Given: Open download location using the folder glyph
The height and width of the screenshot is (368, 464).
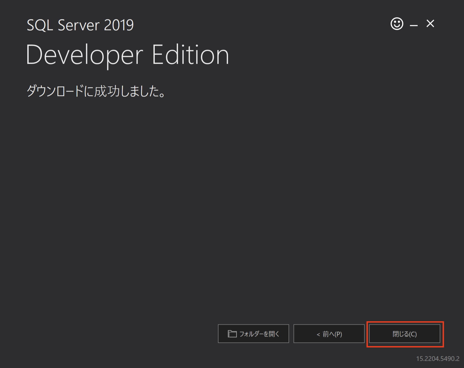Looking at the screenshot, I should 233,334.
